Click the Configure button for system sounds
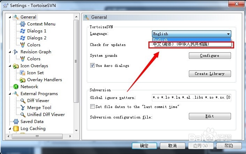The image size is (246, 154). 210,55
